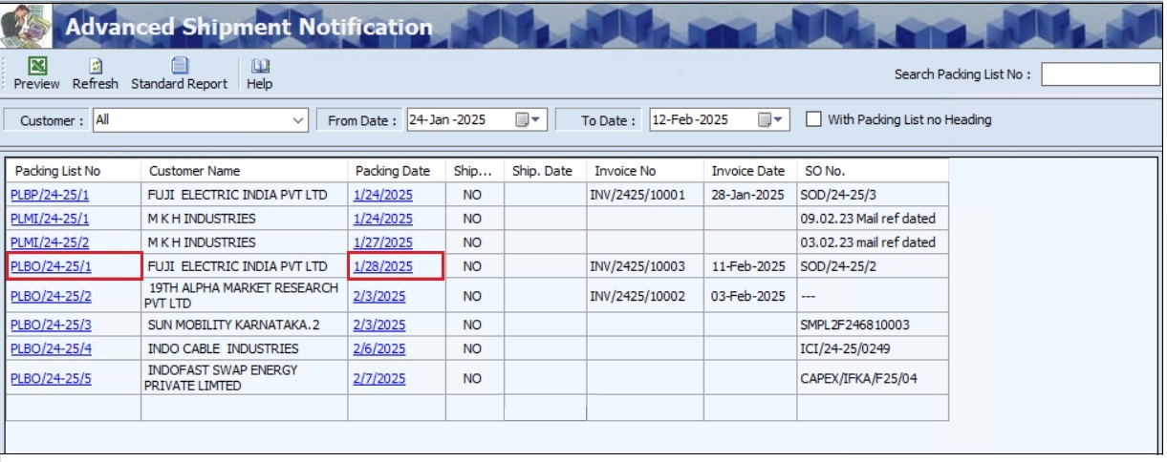This screenshot has height=462, width=1167.
Task: Select SO cell CAPEX/IFKA/F25/04
Action: [x=873, y=378]
